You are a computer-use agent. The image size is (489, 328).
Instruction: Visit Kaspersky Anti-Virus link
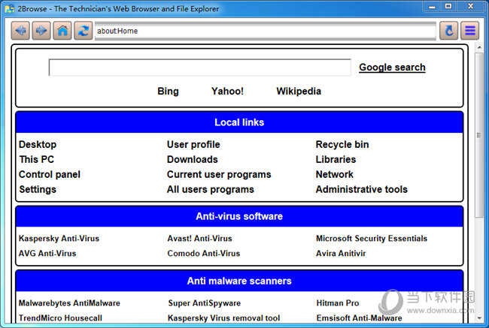coord(59,239)
